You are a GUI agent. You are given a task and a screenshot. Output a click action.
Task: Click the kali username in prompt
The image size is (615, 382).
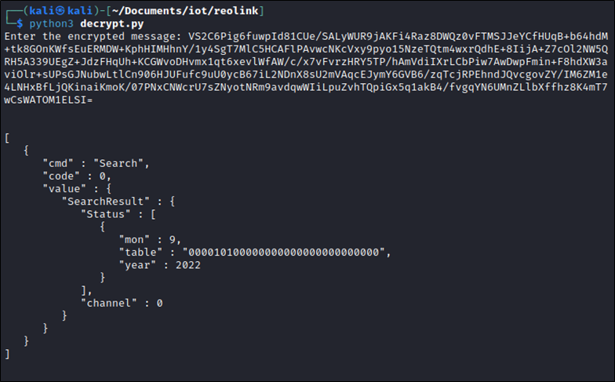[x=42, y=11]
